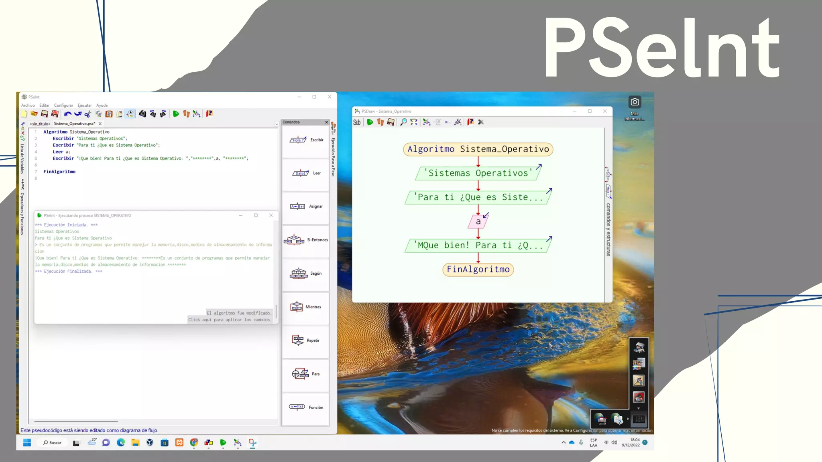
Task: Expand the comandos y estructuras side panel
Action: 608,229
